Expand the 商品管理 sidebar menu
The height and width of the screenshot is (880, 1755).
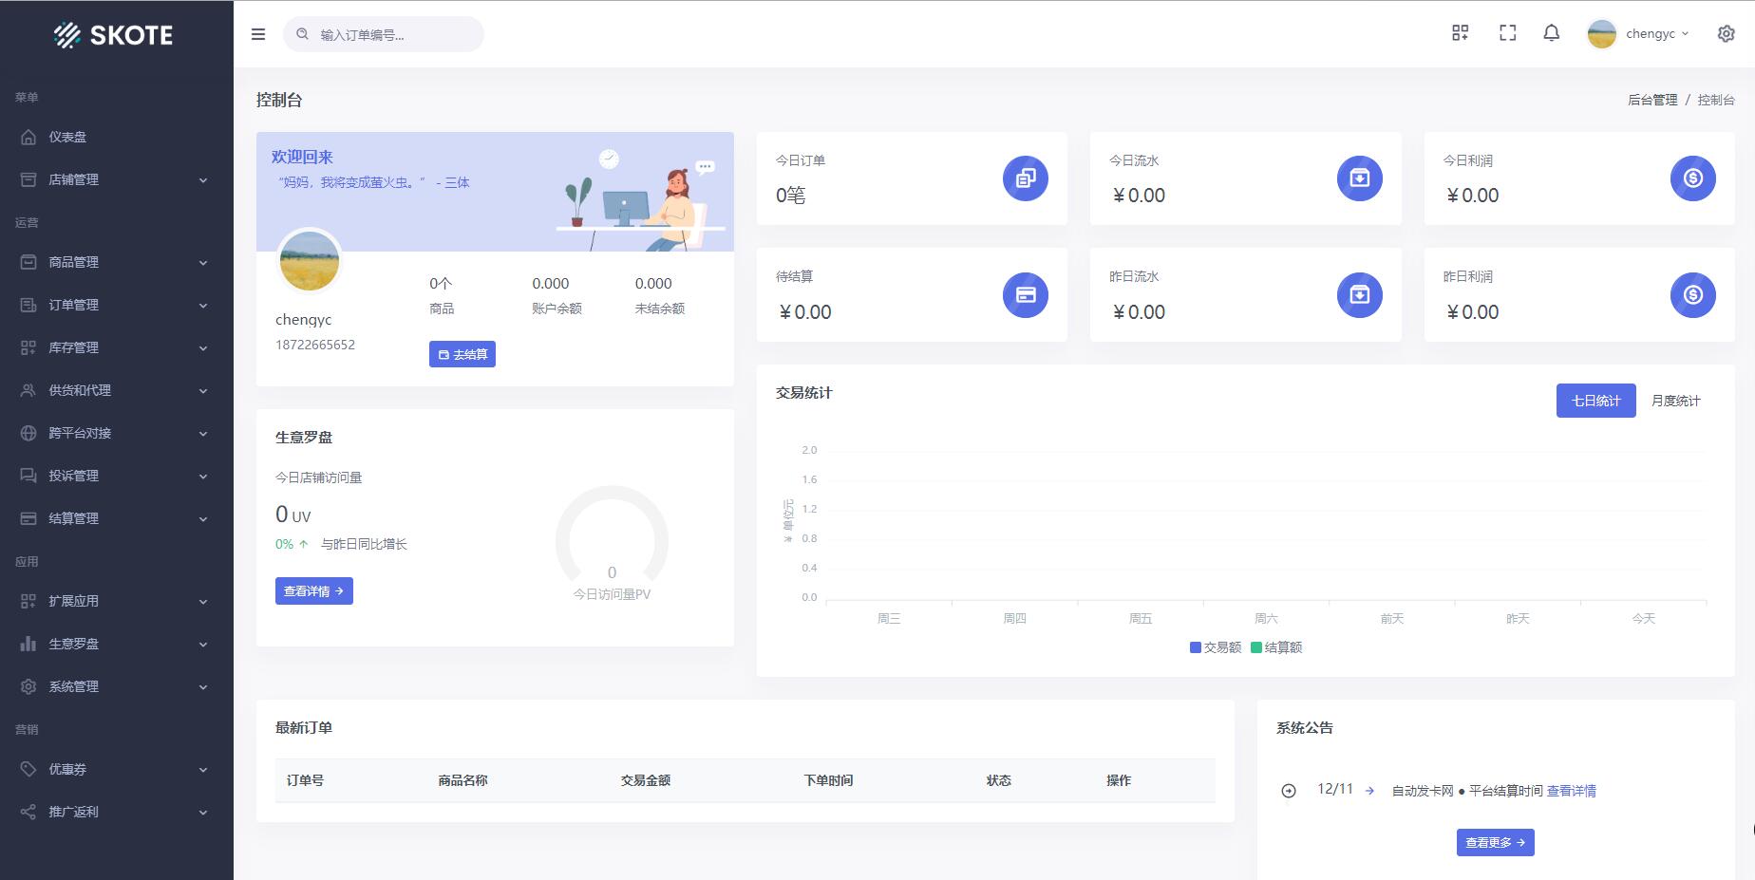coord(116,262)
